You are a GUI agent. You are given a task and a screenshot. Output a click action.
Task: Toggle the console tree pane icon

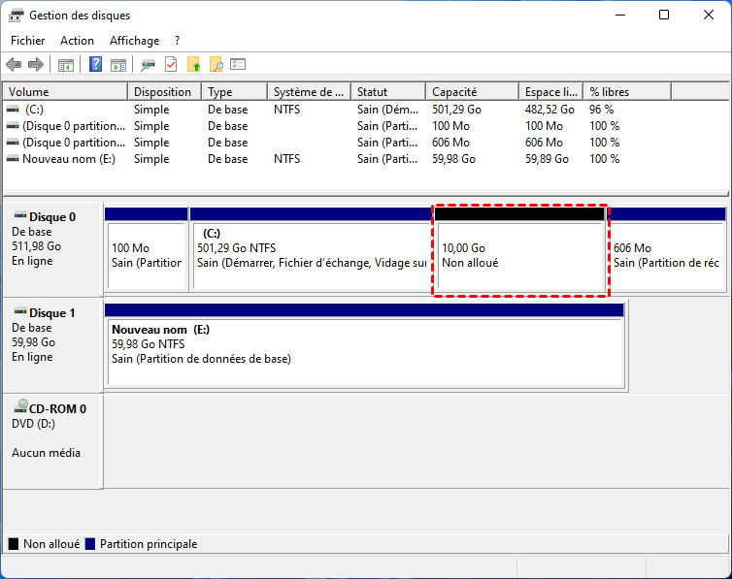(66, 65)
